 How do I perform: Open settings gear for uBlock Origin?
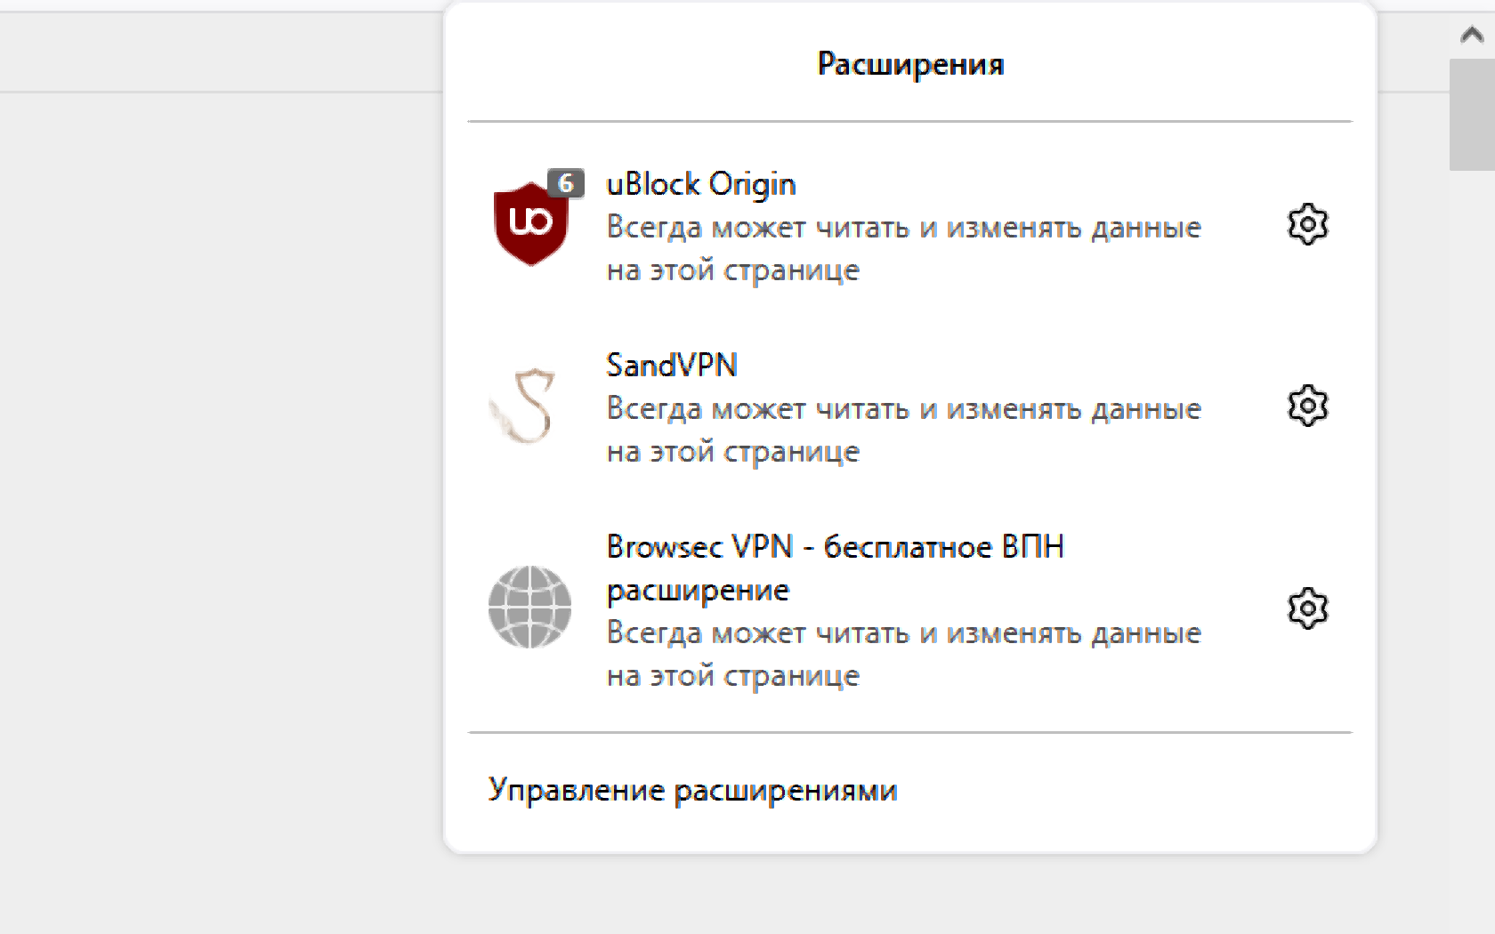[1307, 224]
